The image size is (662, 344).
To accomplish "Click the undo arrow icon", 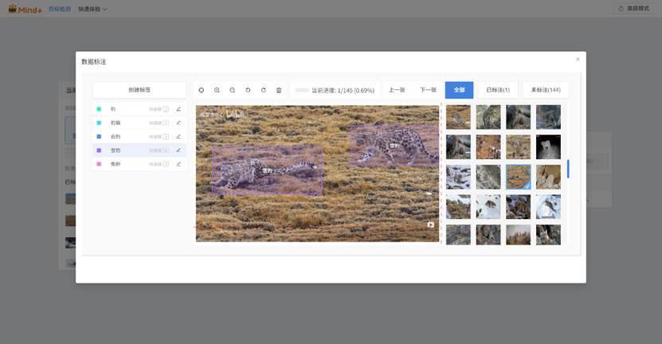I will point(248,90).
